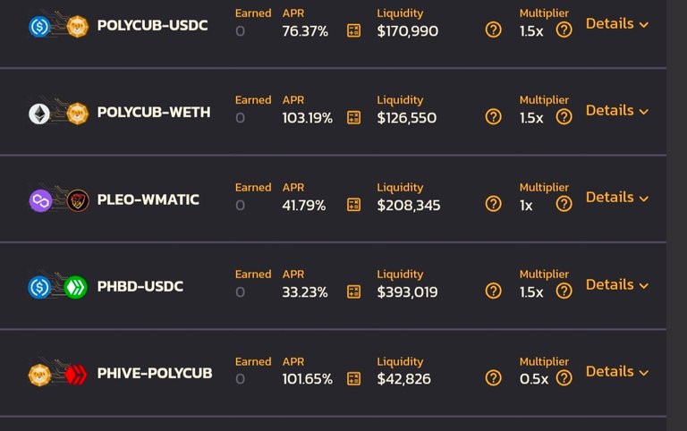Screen dimensions: 687x431
Task: Expand Details for PLEO-WMATIC farm
Action: click(x=617, y=198)
